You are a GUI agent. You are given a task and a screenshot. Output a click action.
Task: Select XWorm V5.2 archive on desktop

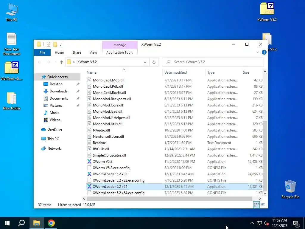[x=267, y=12]
